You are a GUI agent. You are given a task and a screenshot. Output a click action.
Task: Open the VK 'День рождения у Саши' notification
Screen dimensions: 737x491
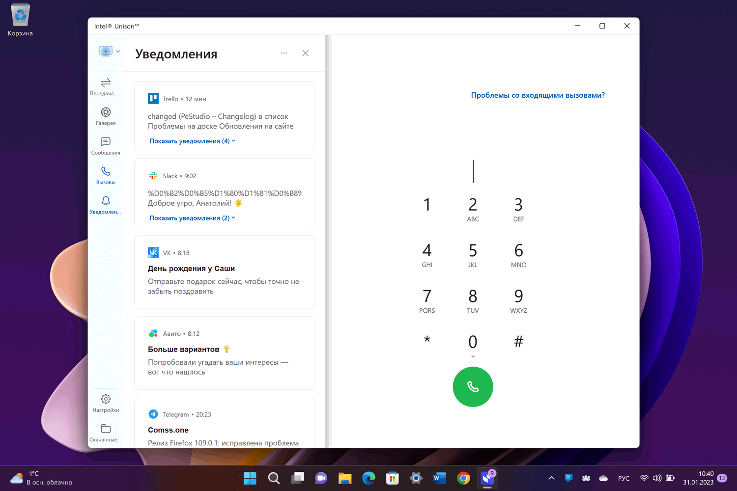click(x=225, y=272)
